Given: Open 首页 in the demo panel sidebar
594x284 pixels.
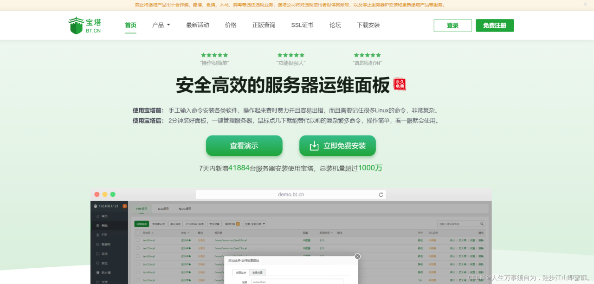Looking at the screenshot, I should click(x=109, y=216).
